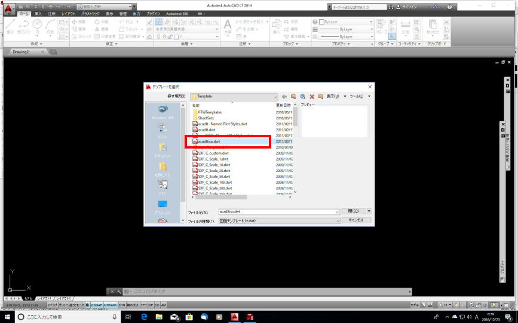Open the Tools dropdown in dialog toolbar
Viewport: 518px width, 323px height.
click(369, 97)
